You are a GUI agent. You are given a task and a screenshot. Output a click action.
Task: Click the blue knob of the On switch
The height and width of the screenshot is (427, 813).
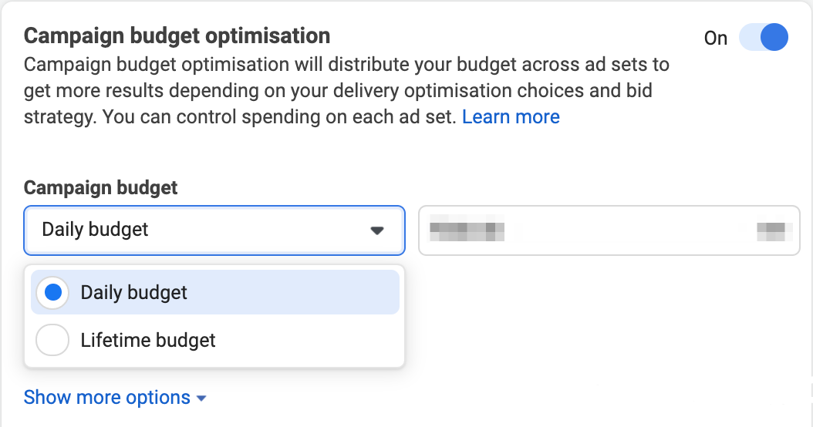click(773, 38)
